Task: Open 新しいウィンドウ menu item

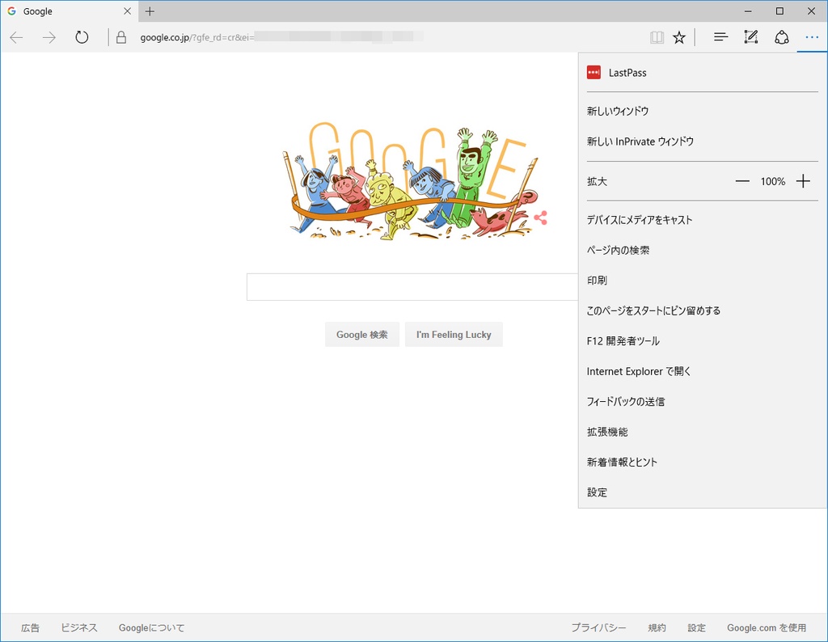Action: (x=703, y=111)
